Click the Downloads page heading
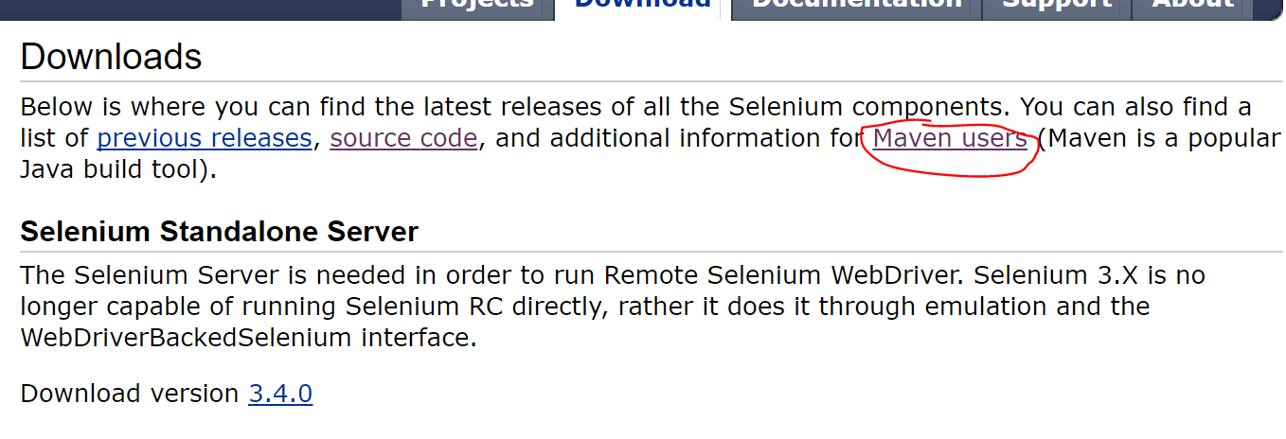The image size is (1286, 439). (111, 58)
